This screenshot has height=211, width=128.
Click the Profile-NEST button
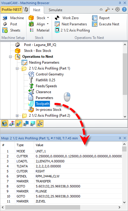[x=11, y=10]
